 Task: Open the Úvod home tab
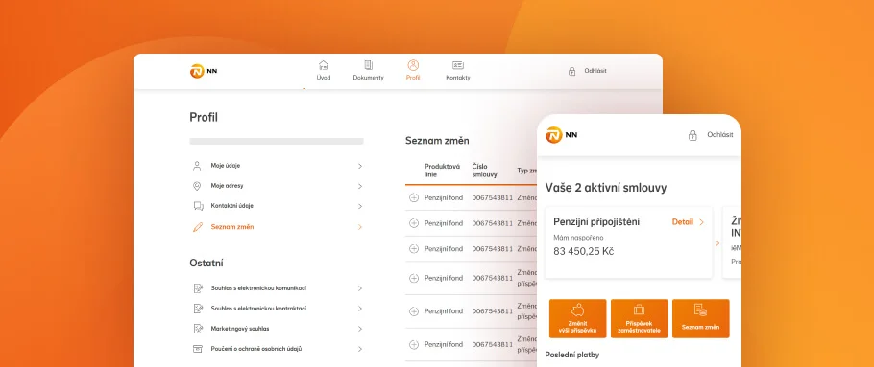pos(324,71)
